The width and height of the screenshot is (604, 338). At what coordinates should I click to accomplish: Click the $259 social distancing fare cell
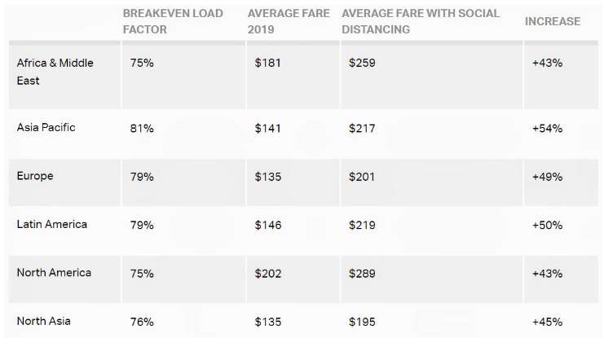362,63
